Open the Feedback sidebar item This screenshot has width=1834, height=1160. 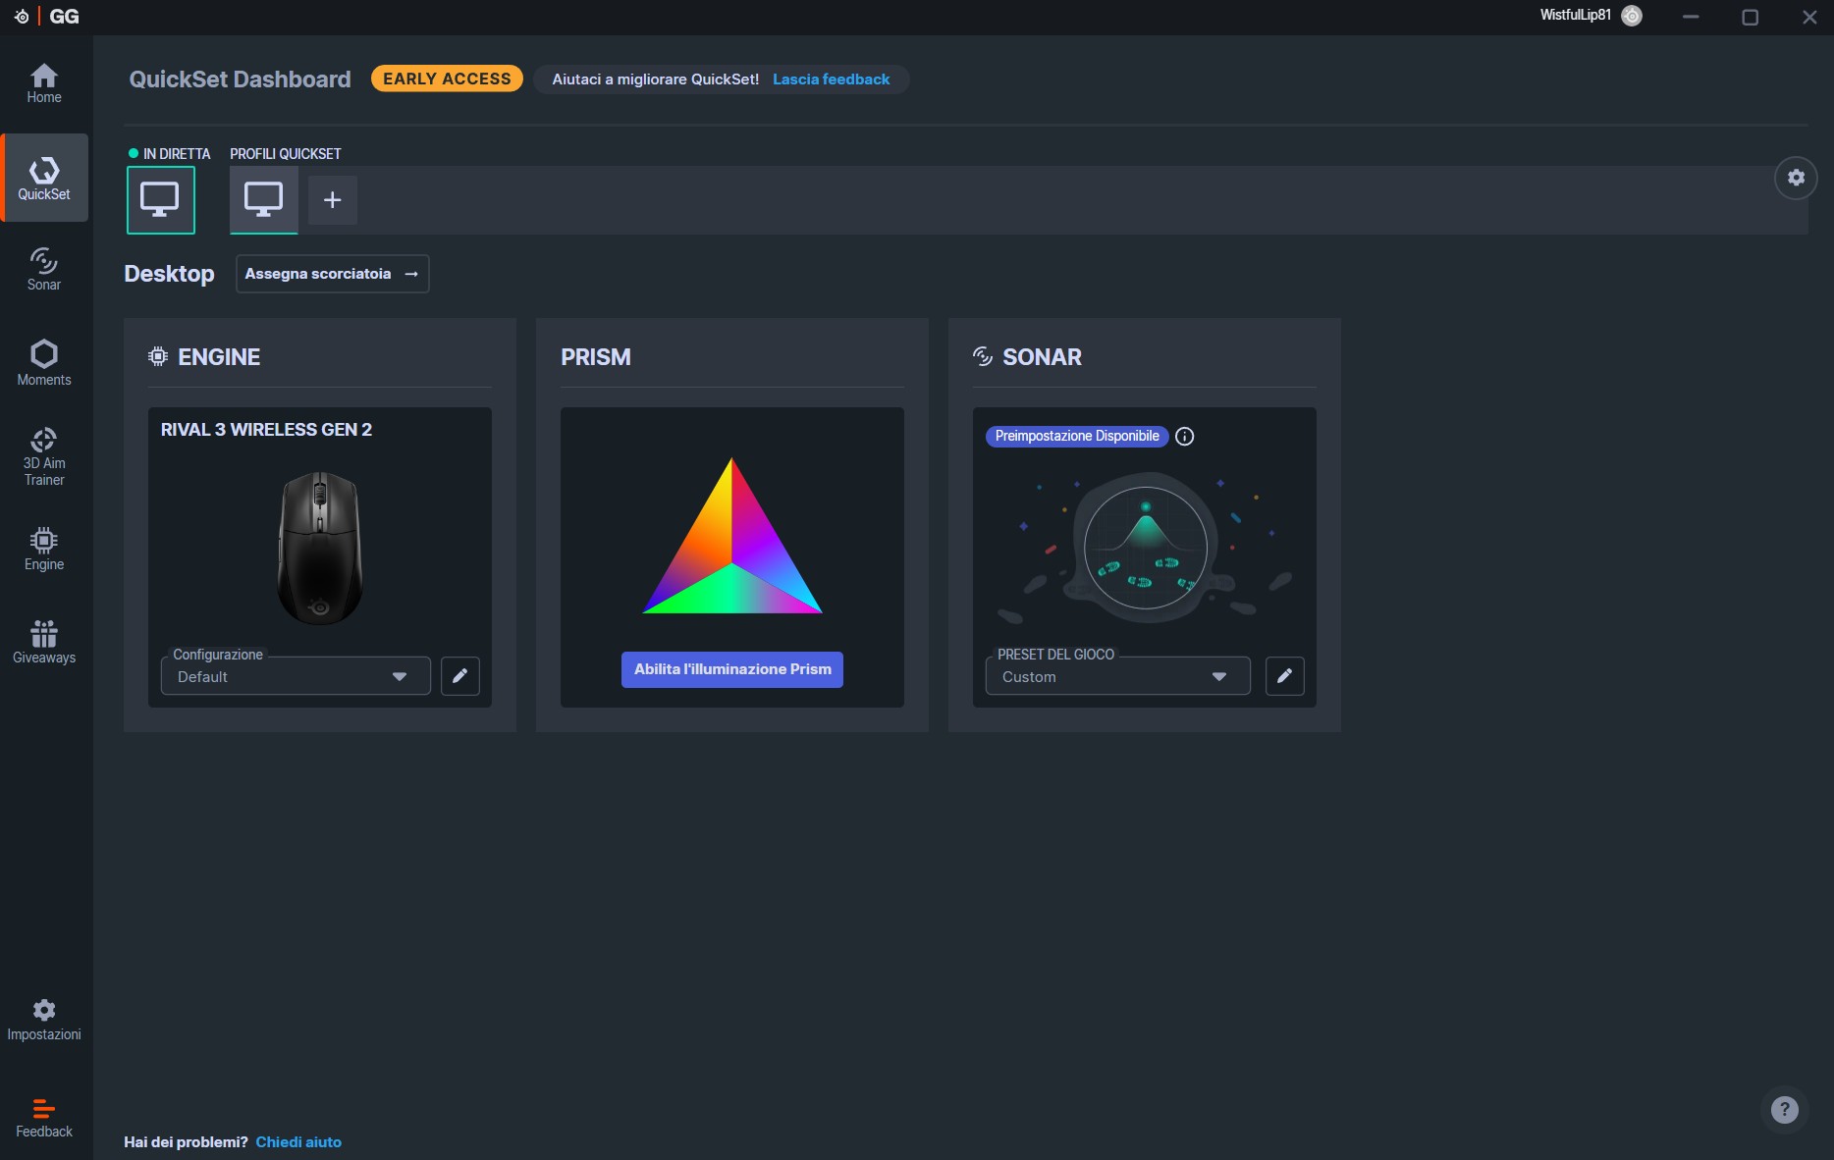(x=44, y=1118)
